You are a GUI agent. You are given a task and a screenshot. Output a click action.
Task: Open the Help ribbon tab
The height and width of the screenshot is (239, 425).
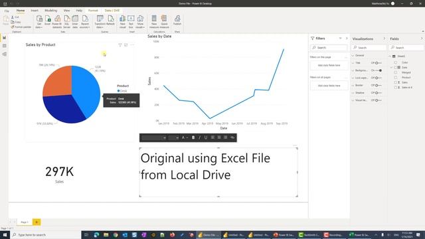pyautogui.click(x=79, y=11)
